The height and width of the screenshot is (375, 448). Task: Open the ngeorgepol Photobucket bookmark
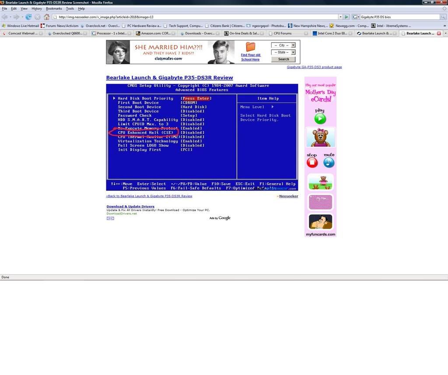click(x=266, y=26)
